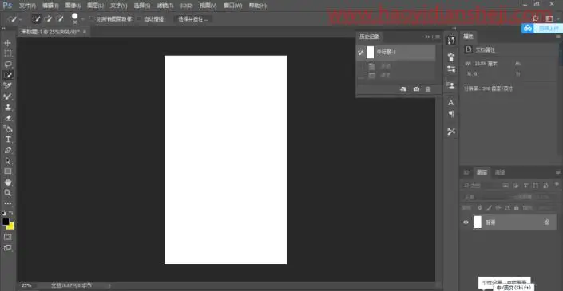Open the History panel flyout menu
Image resolution: width=563 pixels, height=291 pixels.
coord(438,37)
